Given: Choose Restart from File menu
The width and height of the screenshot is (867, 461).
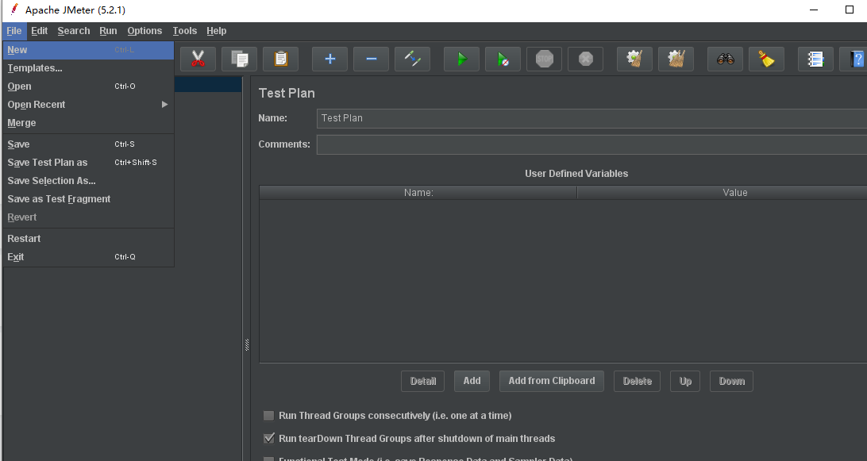Looking at the screenshot, I should point(88,239).
